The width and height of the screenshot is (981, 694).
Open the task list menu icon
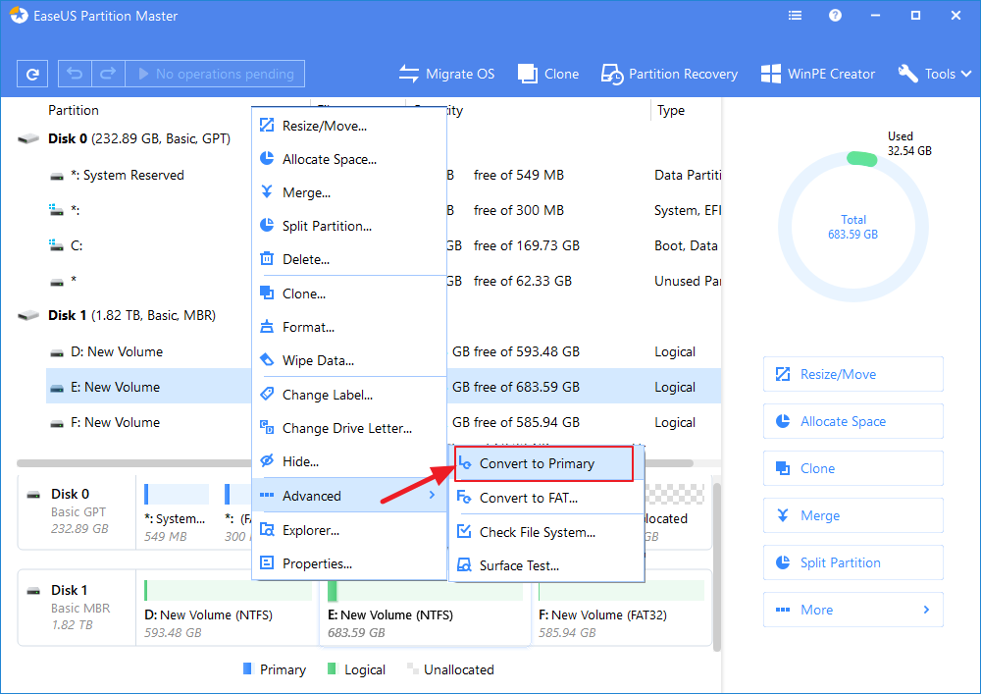click(x=795, y=16)
